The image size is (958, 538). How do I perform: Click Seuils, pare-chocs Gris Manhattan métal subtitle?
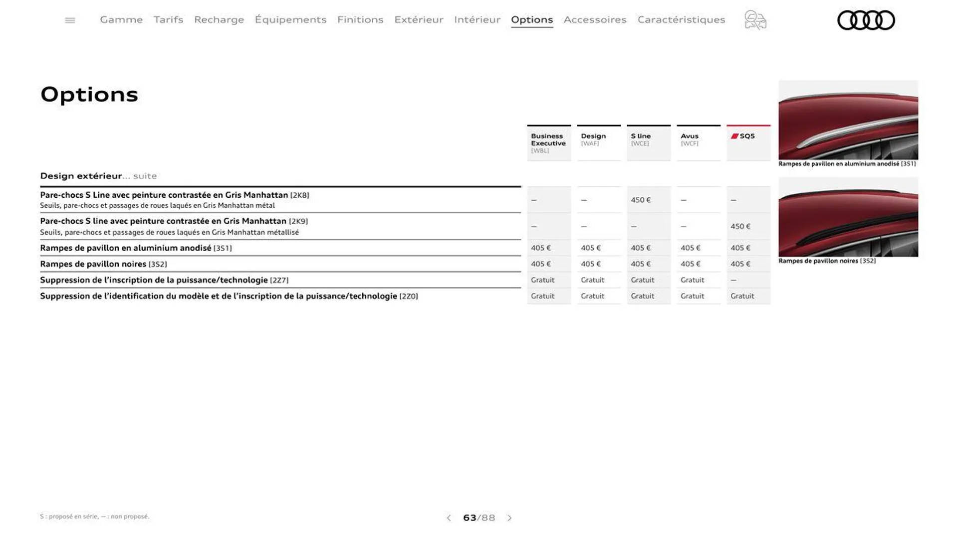point(157,206)
